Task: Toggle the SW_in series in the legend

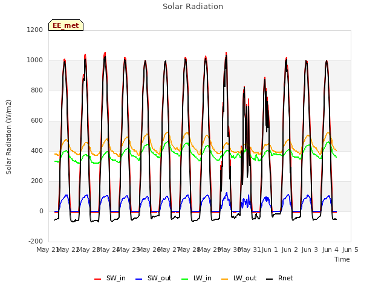Action: tap(110, 279)
